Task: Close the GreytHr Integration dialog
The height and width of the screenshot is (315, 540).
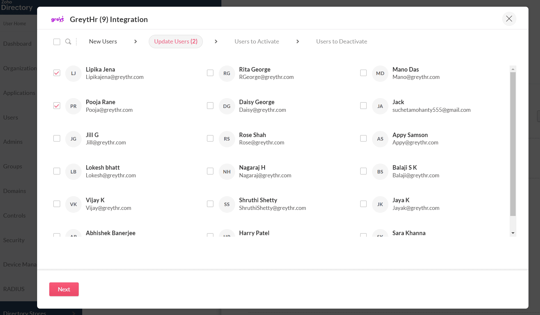Action: 509,19
